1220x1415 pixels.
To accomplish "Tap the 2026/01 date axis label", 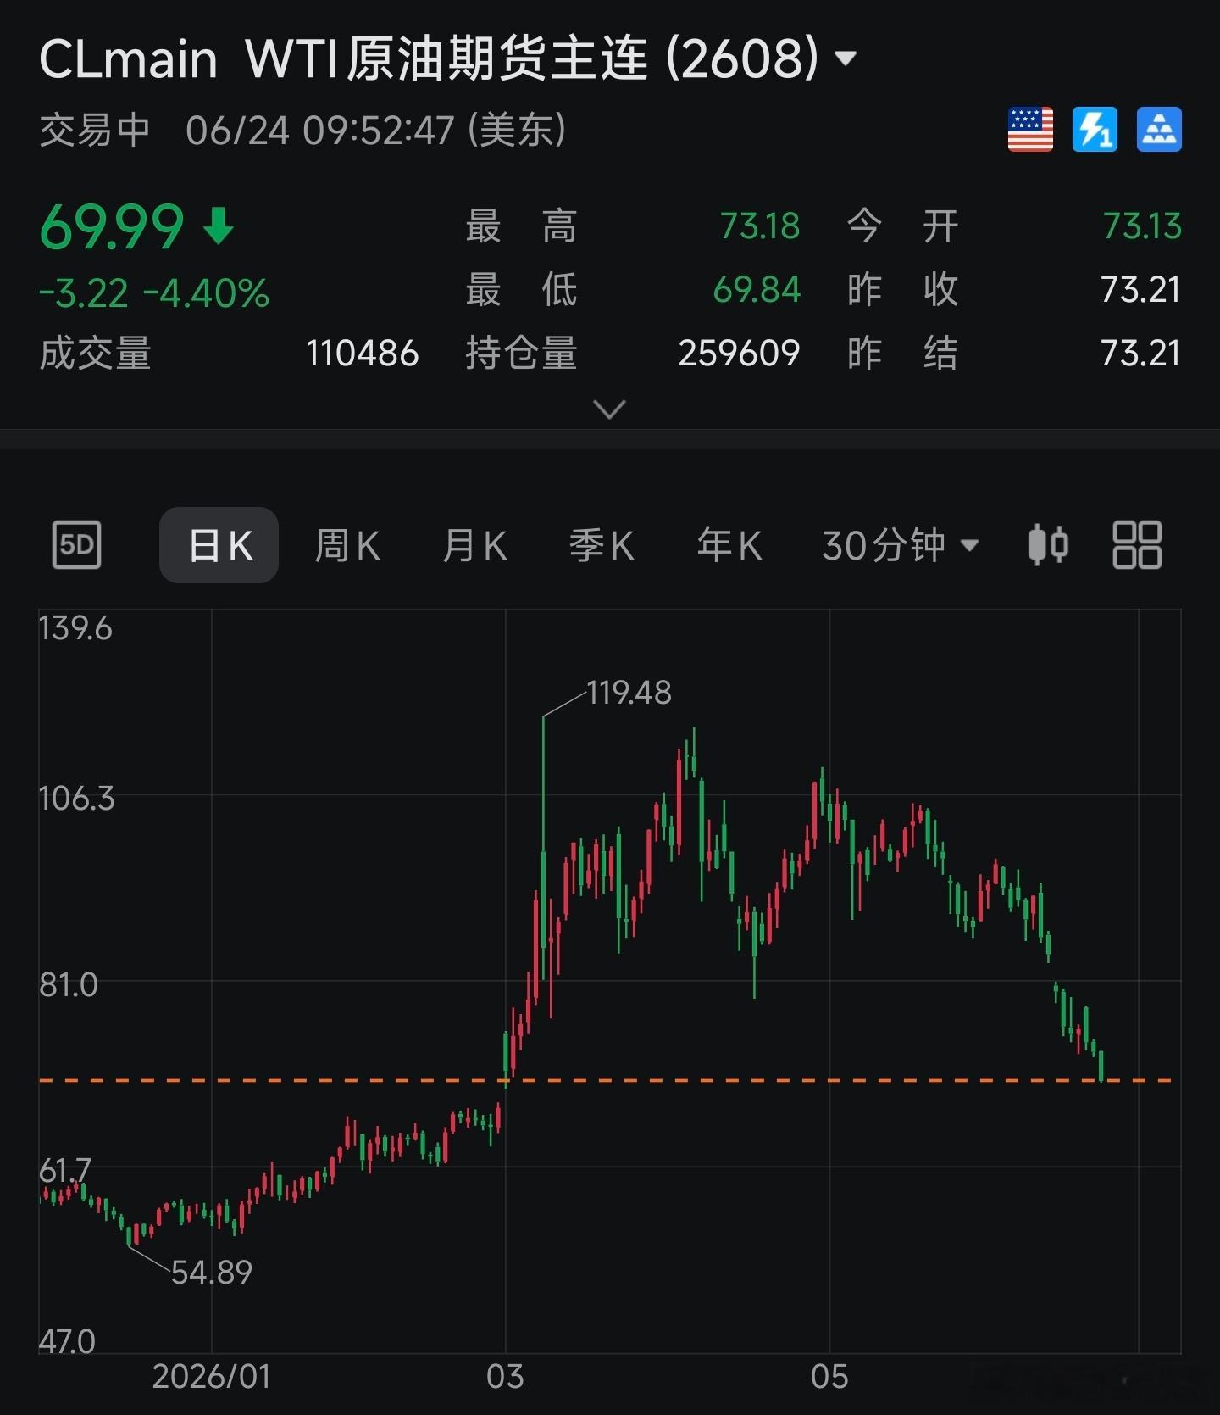I will point(212,1377).
